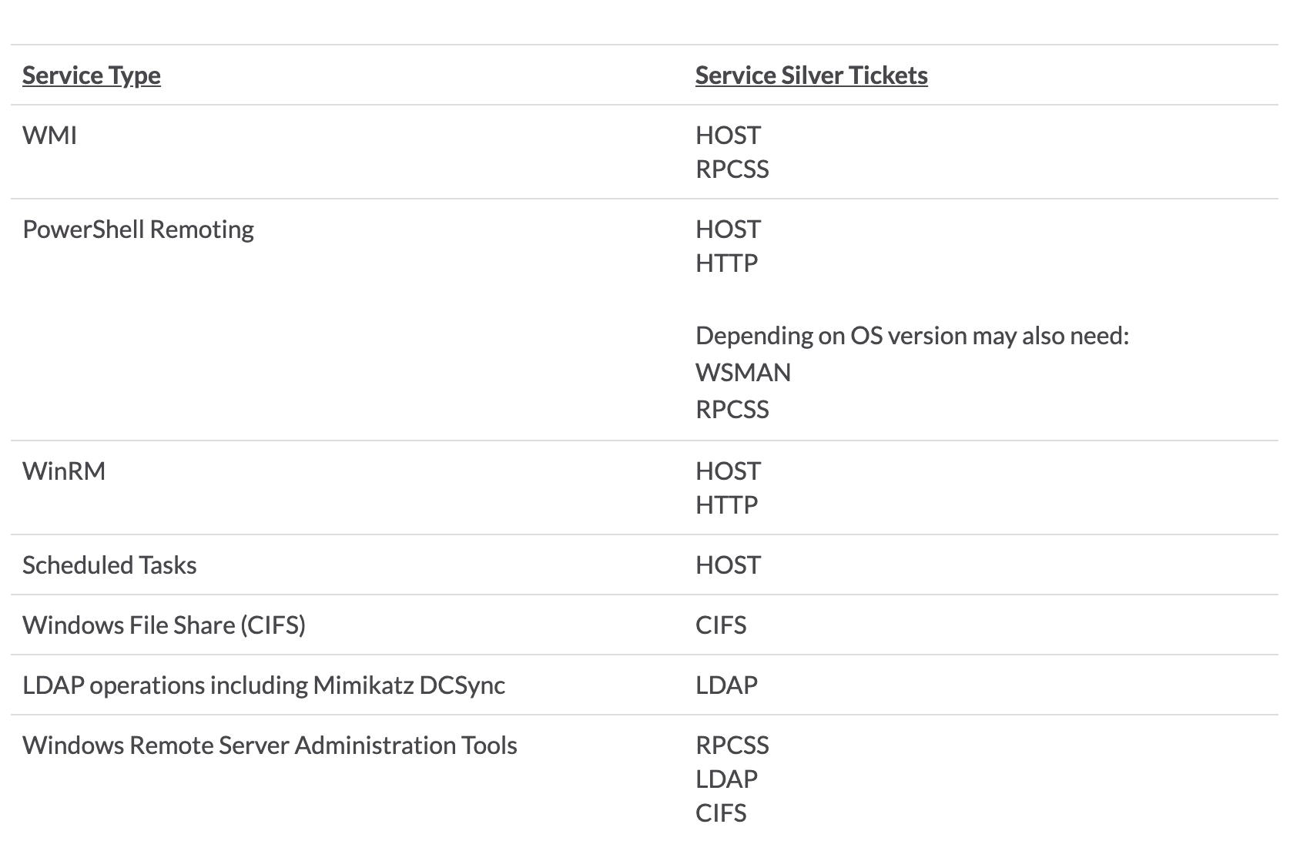Click HTTP in the WinRM row
Screen dimensions: 1300x861
pyautogui.click(x=726, y=505)
